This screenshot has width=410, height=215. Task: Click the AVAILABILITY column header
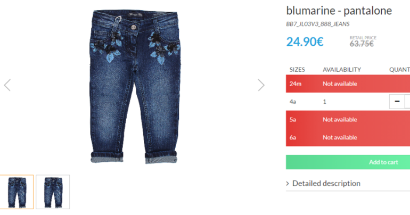(x=342, y=70)
